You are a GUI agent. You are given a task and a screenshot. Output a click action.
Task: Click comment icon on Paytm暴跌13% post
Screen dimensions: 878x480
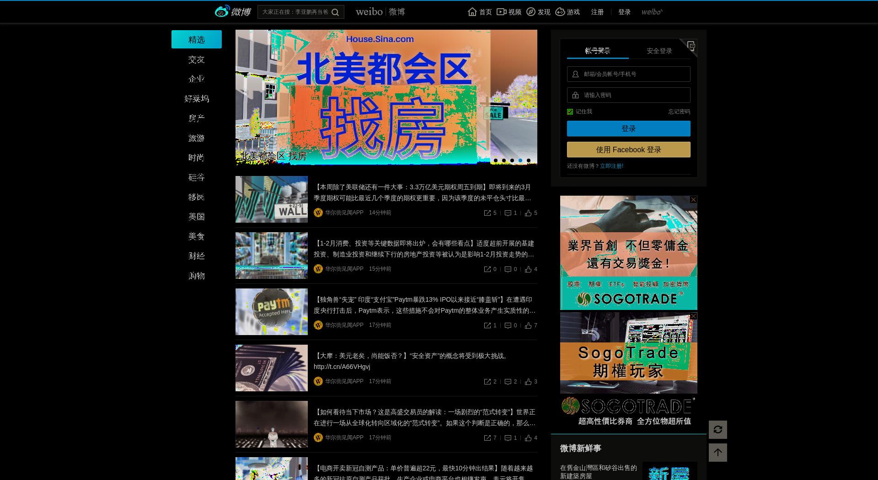[x=508, y=325]
